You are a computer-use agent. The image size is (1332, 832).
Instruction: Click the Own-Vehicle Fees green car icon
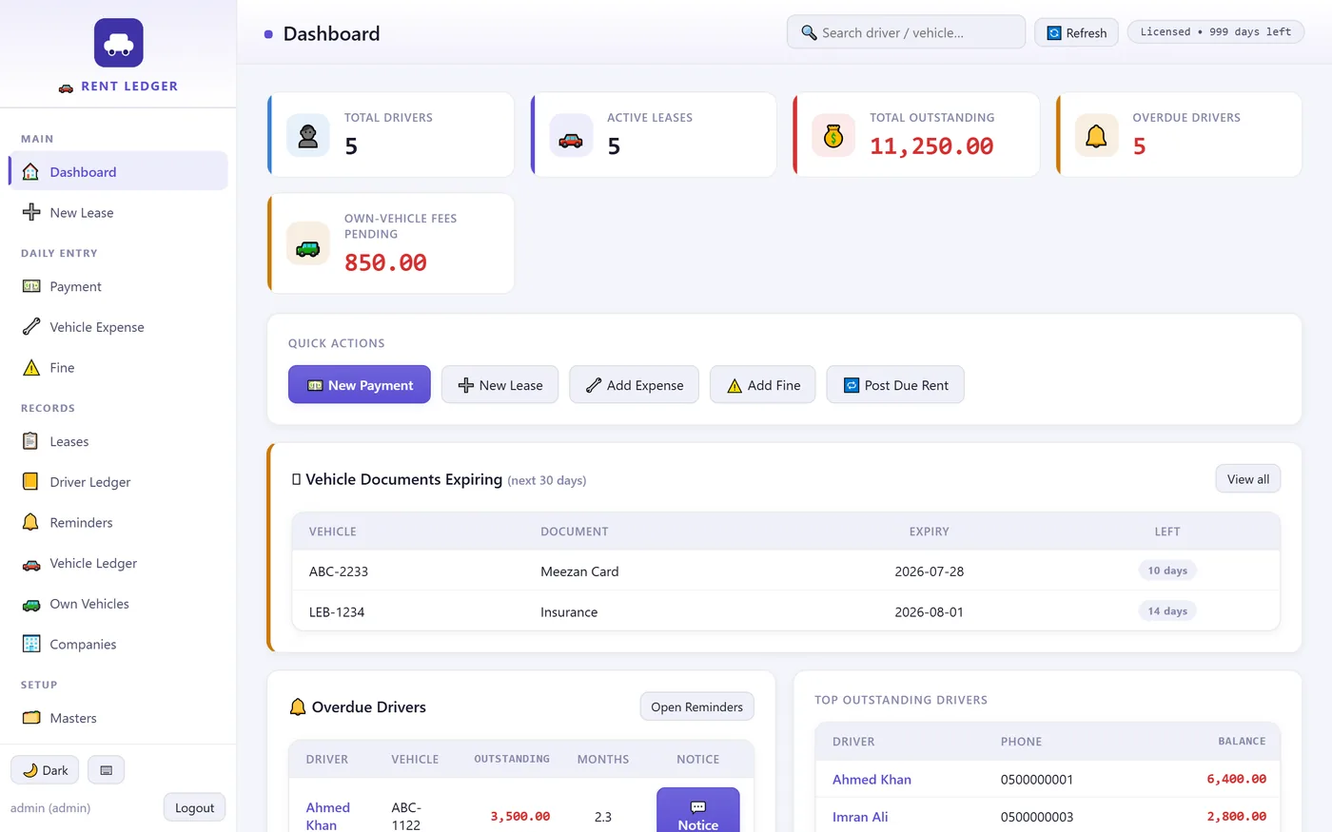point(308,243)
